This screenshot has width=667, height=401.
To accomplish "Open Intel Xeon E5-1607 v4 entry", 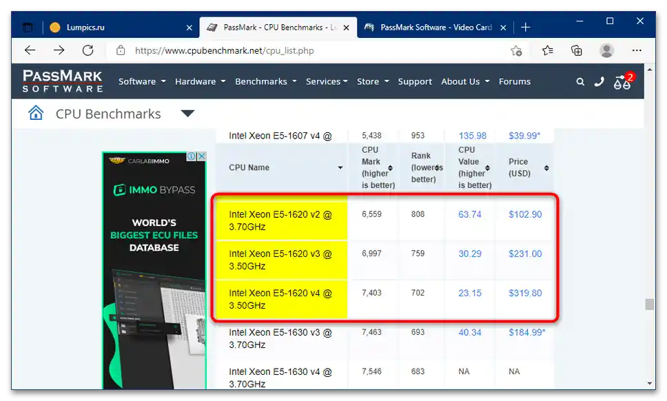I will tap(280, 136).
